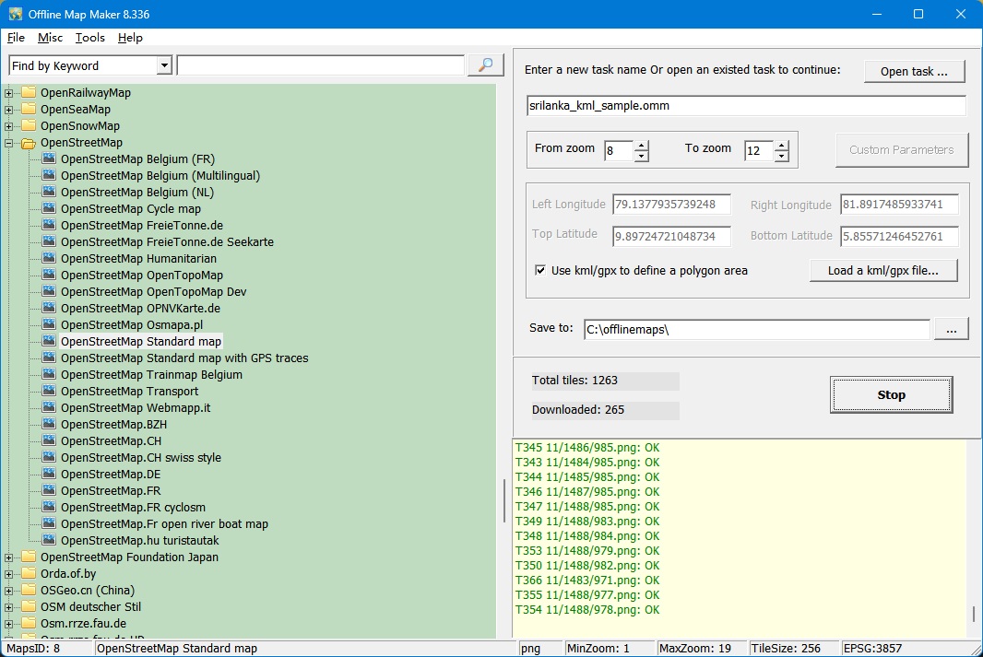
Task: Click the OpenRailwayMap folder icon
Action: pos(29,93)
